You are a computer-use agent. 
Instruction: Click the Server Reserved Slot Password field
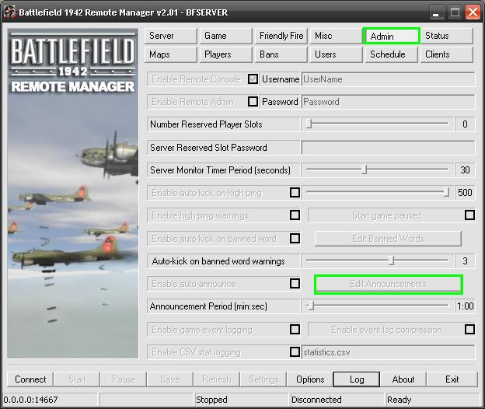388,148
